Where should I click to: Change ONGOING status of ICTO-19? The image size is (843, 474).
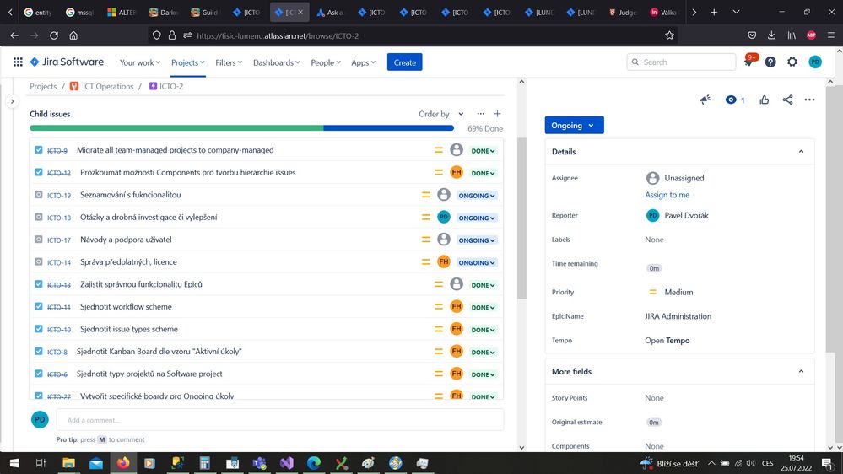[x=477, y=196]
